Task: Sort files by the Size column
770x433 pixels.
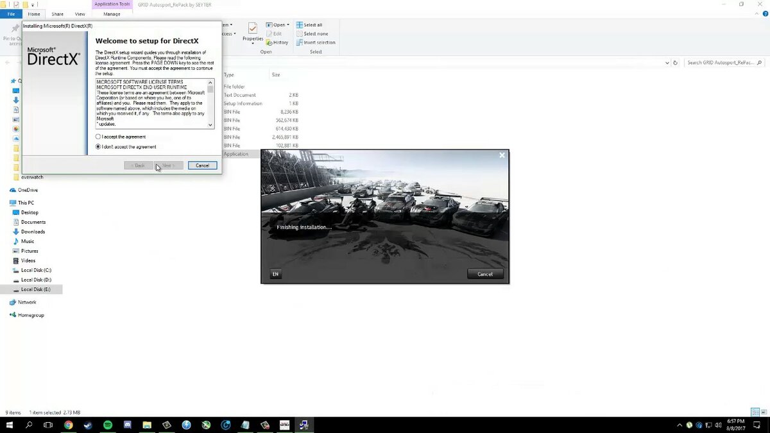Action: point(276,75)
